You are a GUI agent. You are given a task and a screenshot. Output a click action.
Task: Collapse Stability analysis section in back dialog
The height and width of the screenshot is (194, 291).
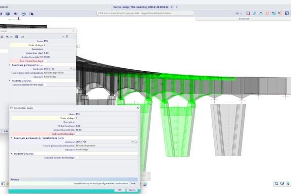click(x=10, y=81)
